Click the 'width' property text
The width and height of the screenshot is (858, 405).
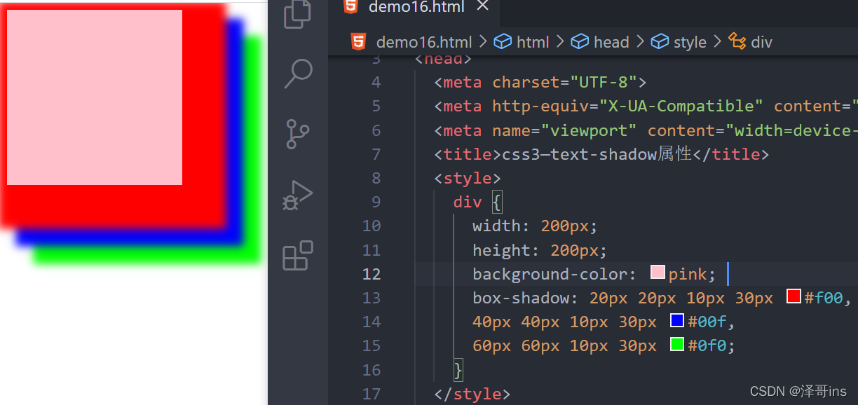497,226
